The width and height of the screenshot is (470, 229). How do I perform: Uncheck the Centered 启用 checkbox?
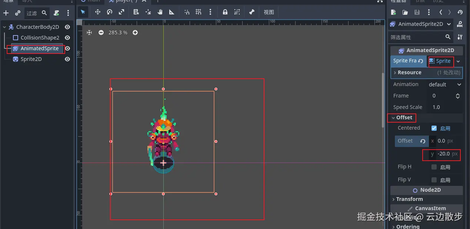(x=434, y=128)
